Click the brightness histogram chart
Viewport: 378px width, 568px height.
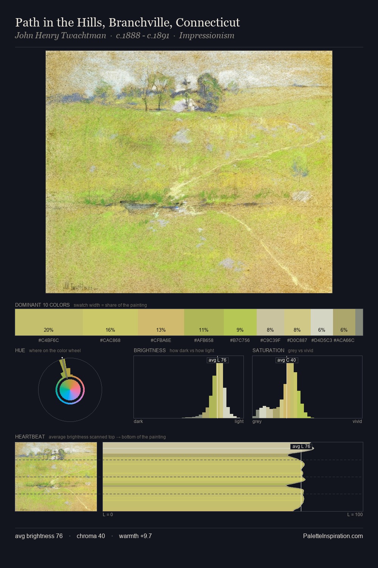pos(189,387)
